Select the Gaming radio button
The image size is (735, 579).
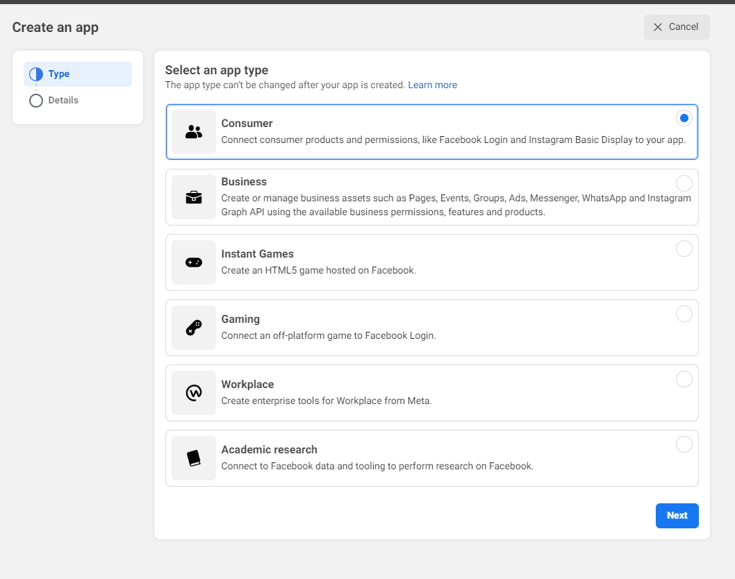coord(684,314)
